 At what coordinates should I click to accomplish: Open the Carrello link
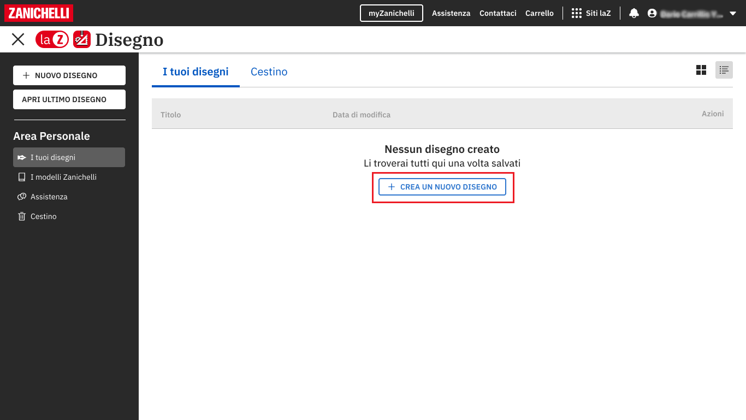[x=540, y=13]
